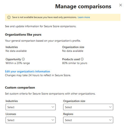Click the info icon beside Products used
This screenshot has width=124, height=131.
click(x=82, y=59)
